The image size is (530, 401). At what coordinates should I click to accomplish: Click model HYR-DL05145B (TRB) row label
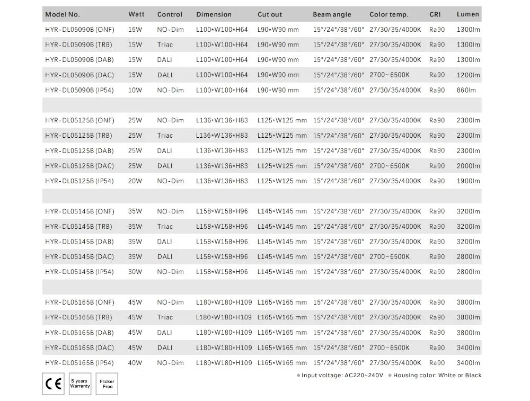click(x=78, y=227)
